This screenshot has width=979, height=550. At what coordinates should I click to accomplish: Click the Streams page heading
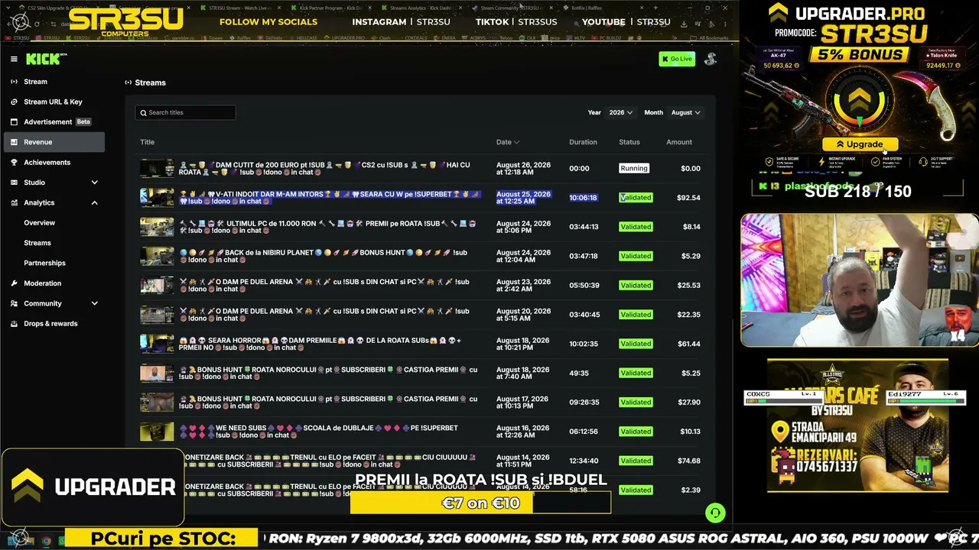click(x=150, y=82)
